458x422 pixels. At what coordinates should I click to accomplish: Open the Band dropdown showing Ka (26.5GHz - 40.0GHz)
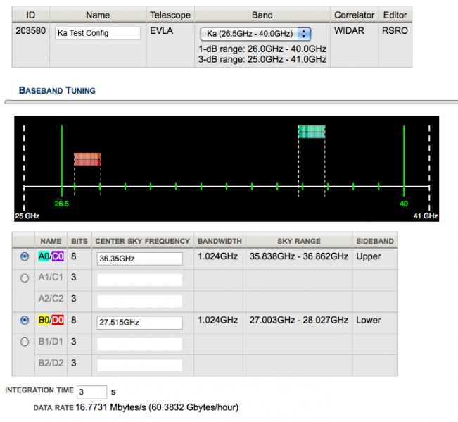[x=255, y=33]
